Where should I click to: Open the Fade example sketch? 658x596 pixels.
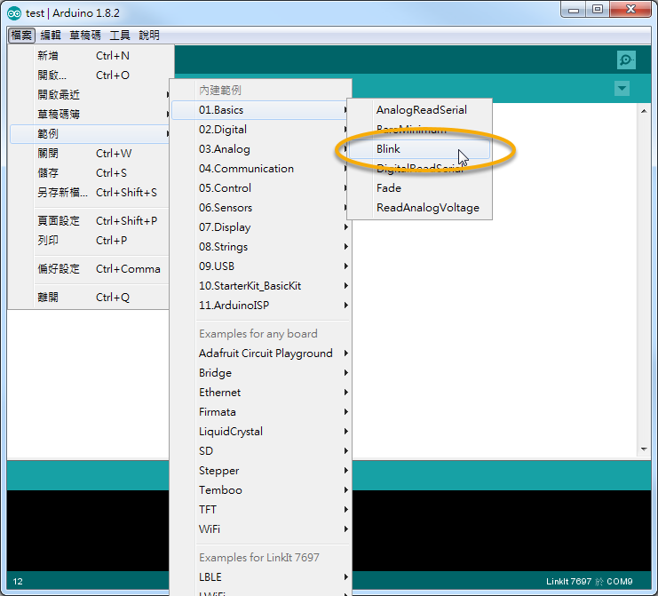click(x=420, y=188)
